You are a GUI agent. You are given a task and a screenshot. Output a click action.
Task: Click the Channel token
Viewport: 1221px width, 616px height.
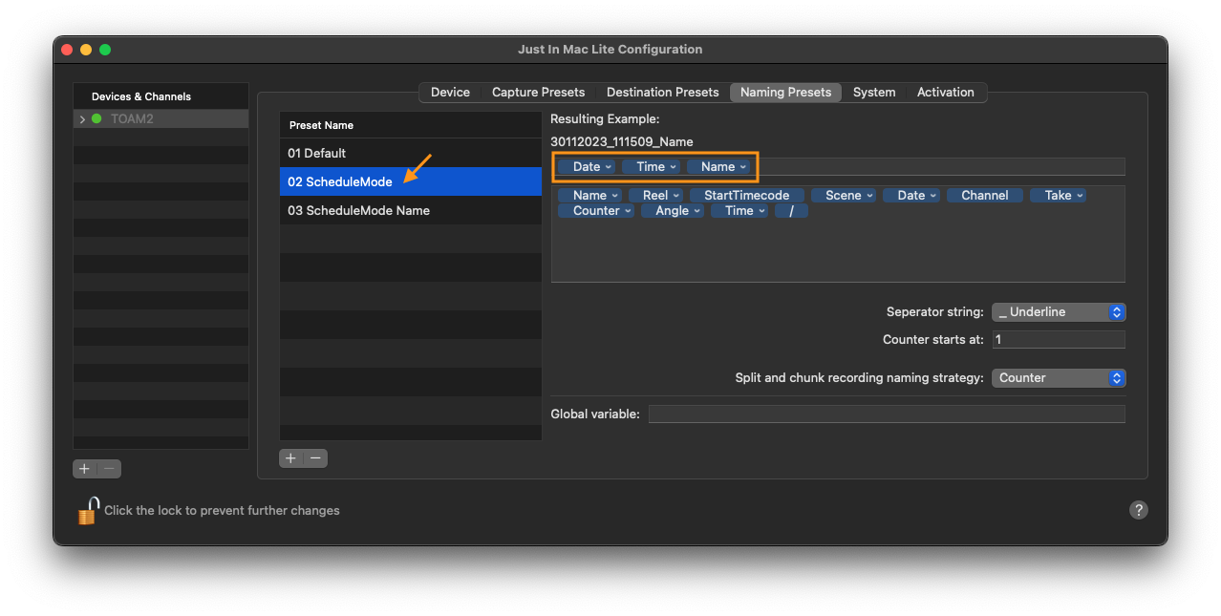[x=985, y=196]
